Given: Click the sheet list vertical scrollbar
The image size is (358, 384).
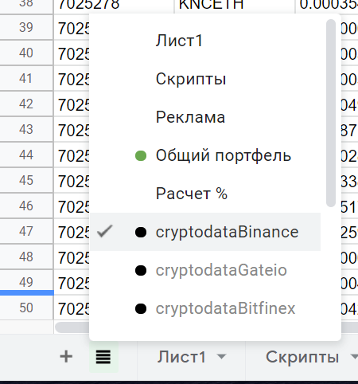Looking at the screenshot, I should coord(331,113).
